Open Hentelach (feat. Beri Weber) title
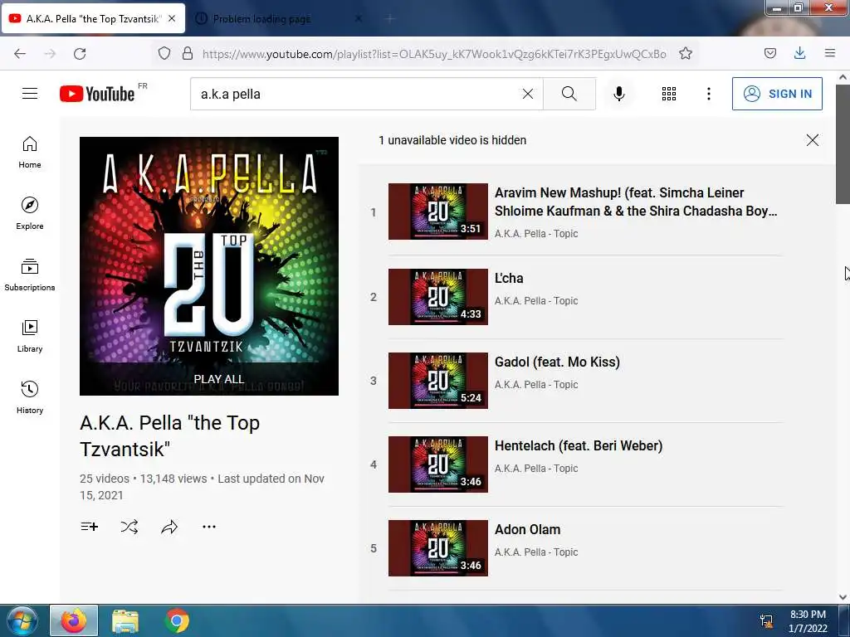The image size is (850, 637). click(x=579, y=445)
